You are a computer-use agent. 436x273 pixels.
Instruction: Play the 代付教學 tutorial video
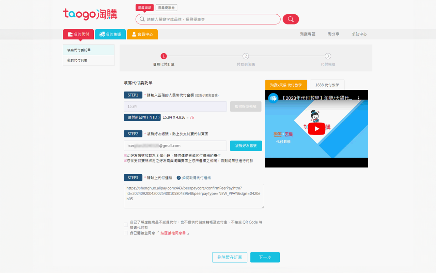click(316, 129)
